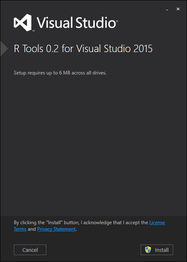
Task: Click the 'Setup requires up to 6 MB' text
Action: point(60,73)
